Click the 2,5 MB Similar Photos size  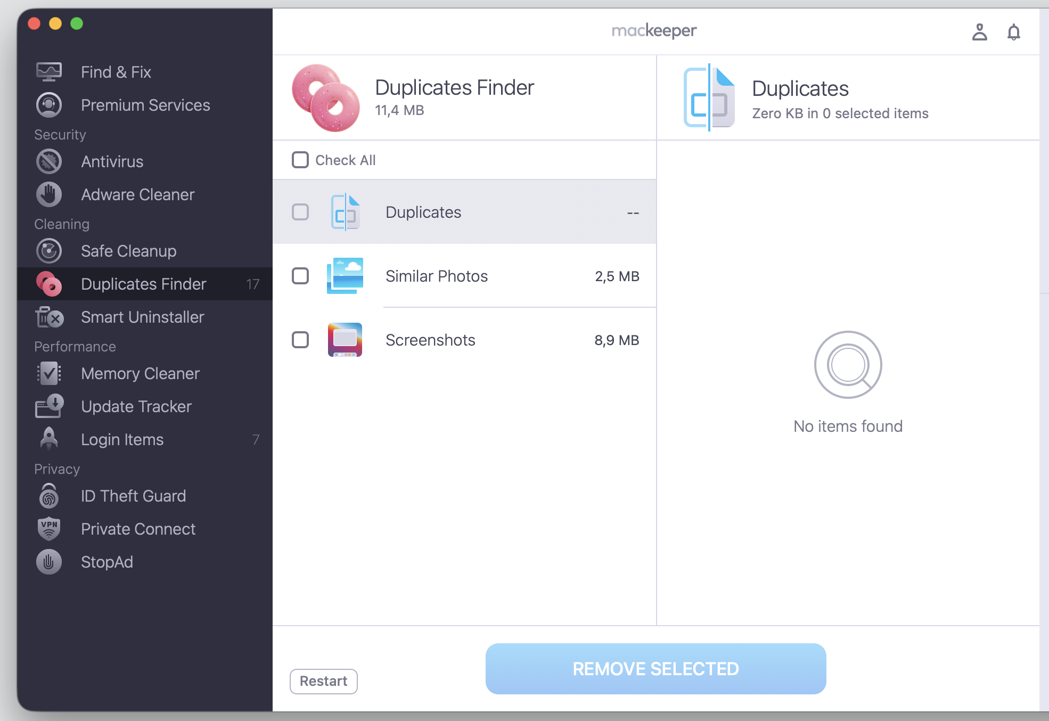click(617, 276)
